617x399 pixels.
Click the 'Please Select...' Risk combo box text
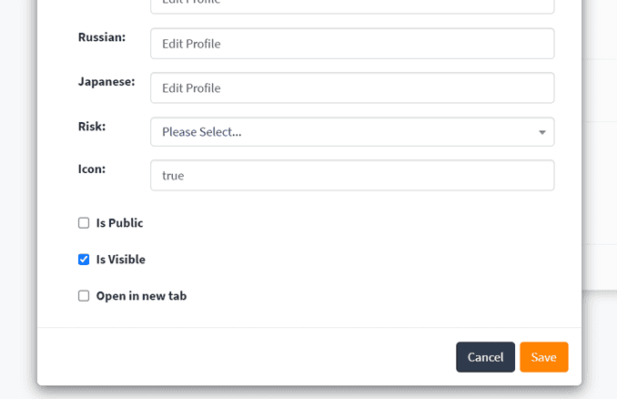click(202, 132)
